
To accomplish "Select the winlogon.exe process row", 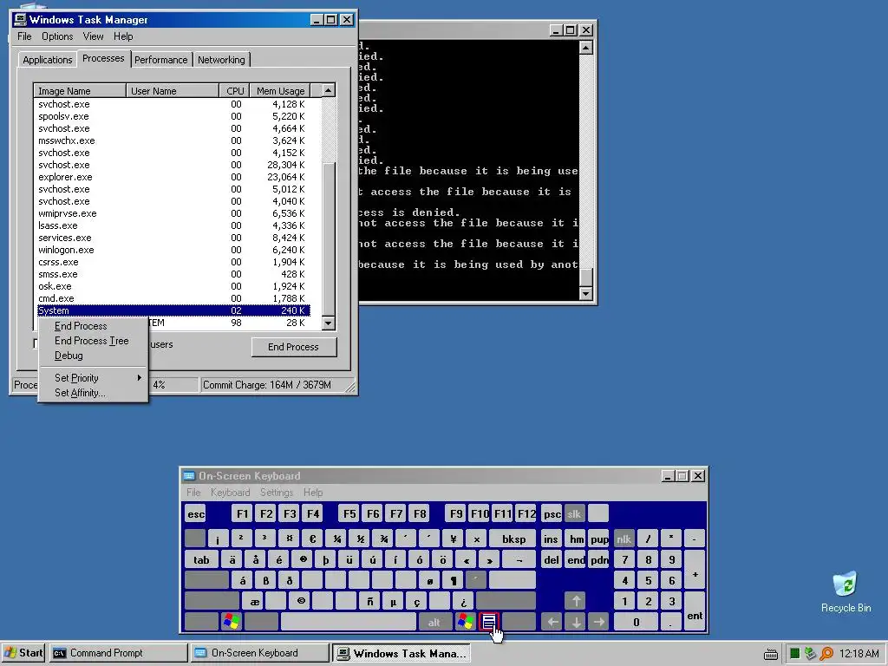I will 173,250.
